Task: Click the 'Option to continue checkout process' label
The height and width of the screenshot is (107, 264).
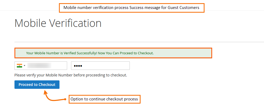Action: [104, 99]
